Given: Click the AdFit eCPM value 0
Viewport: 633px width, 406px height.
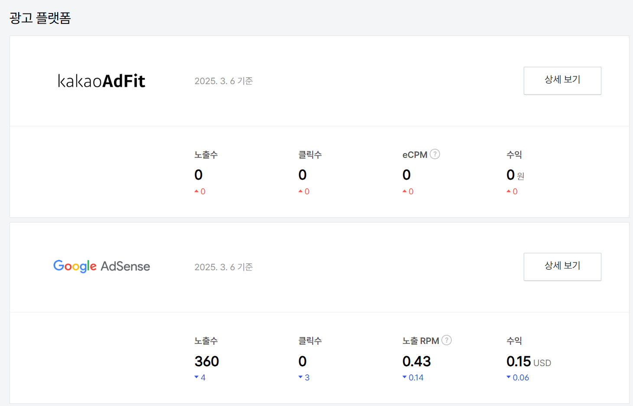Looking at the screenshot, I should coord(406,175).
